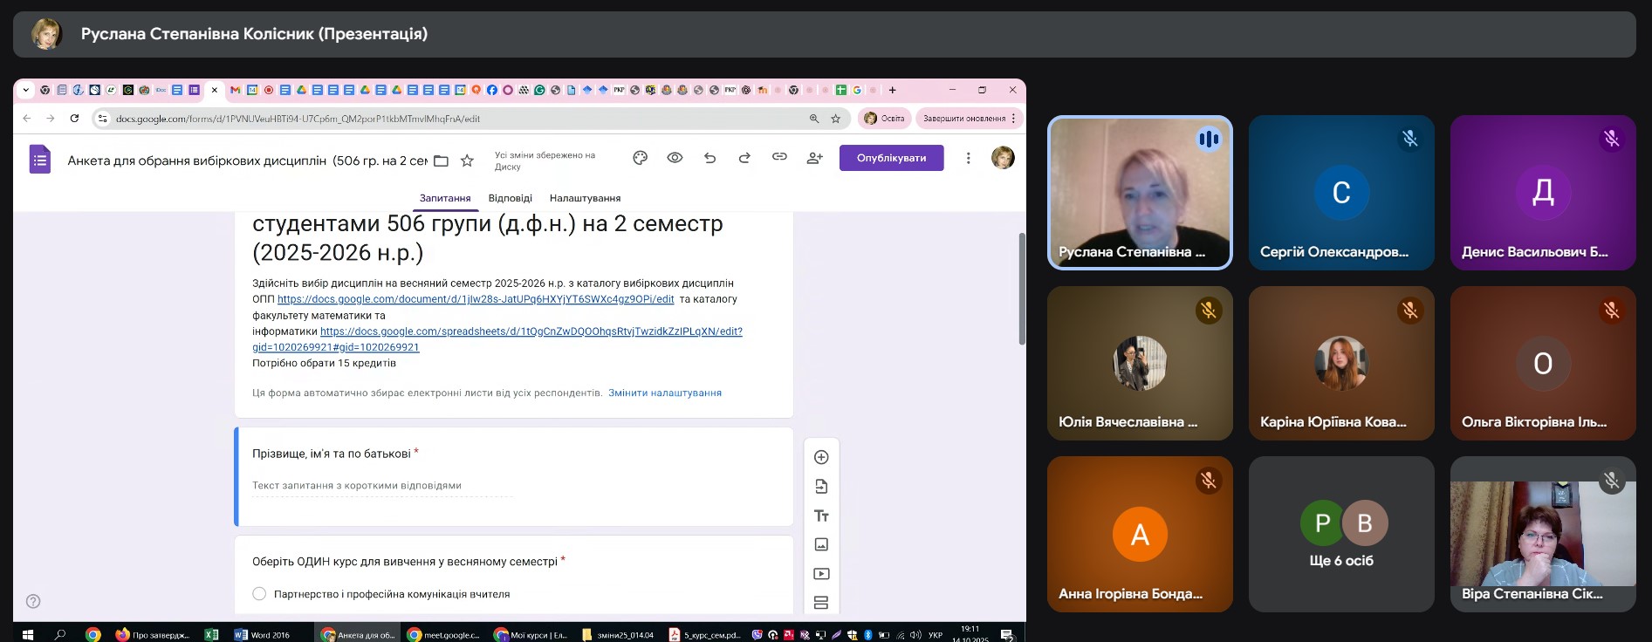The image size is (1652, 642).
Task: Select Віра Степанівна video tile
Action: click(x=1543, y=534)
